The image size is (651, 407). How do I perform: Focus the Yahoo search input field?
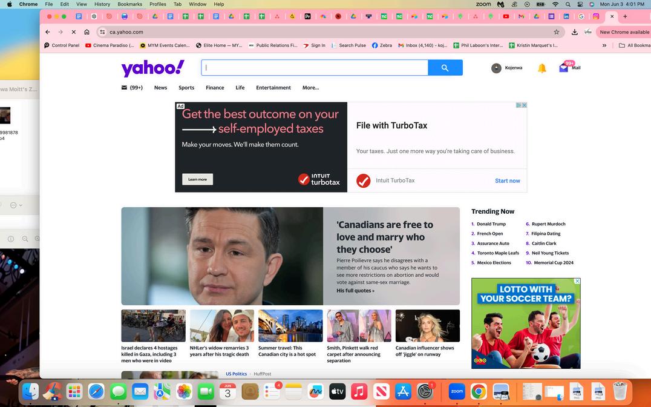(x=315, y=68)
